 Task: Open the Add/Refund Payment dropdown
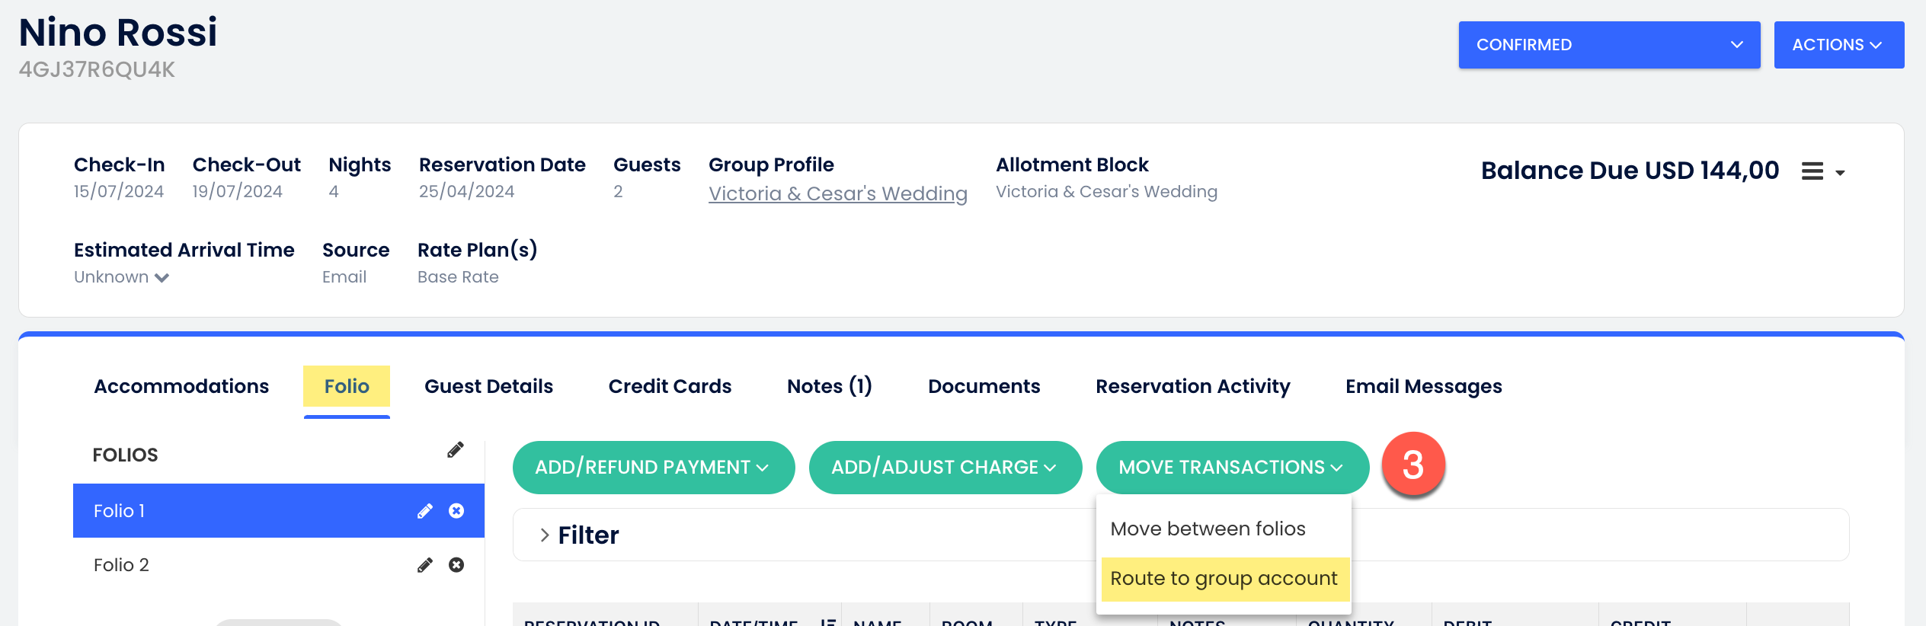click(x=653, y=467)
